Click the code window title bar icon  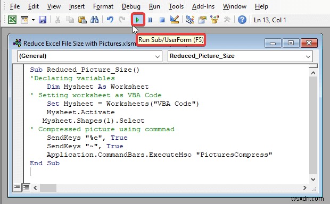tap(17, 43)
